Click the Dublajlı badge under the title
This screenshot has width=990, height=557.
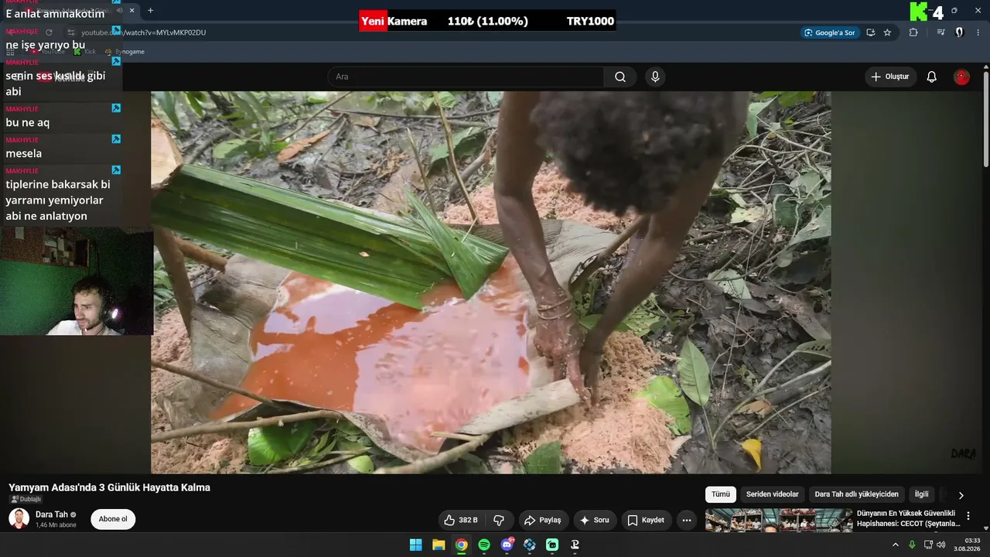coord(26,499)
